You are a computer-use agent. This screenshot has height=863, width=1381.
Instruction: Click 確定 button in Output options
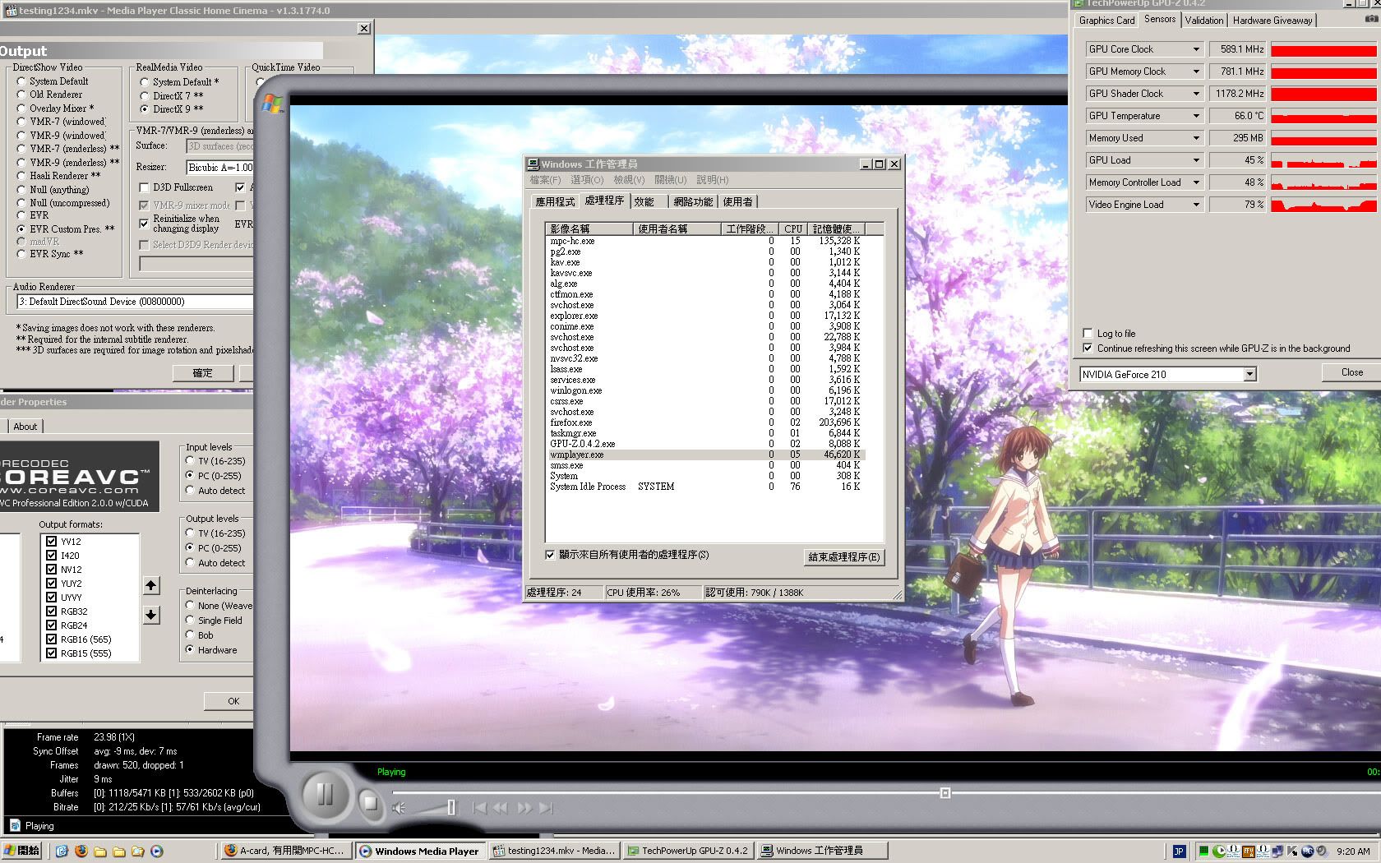[202, 373]
